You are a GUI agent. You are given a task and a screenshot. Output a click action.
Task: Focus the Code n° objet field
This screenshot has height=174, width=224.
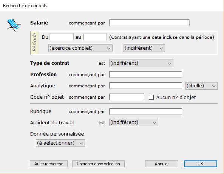coord(127,97)
